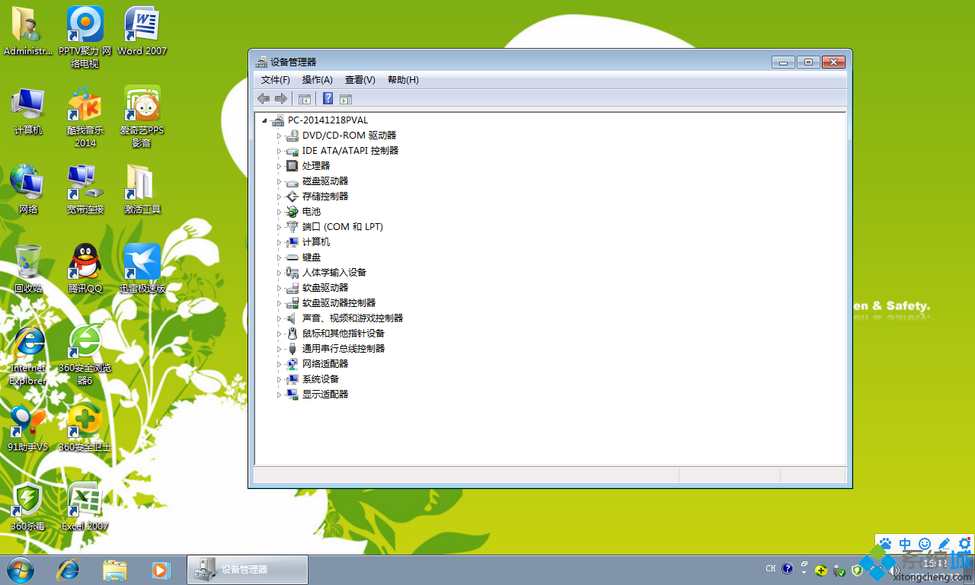Screen dimensions: 975x585
Task: Open the 操作(A) menu
Action: point(316,79)
